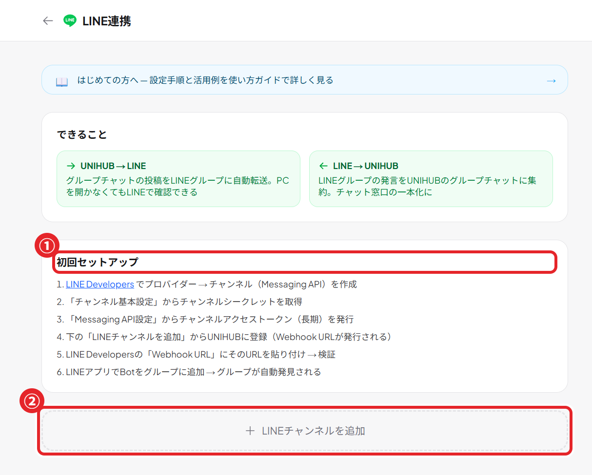The height and width of the screenshot is (475, 592).
Task: Click the LINE連携 page title
Action: coord(107,21)
